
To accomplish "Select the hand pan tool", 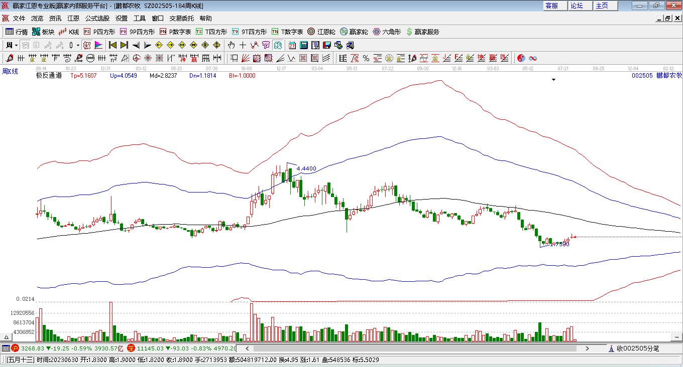I will point(232,45).
